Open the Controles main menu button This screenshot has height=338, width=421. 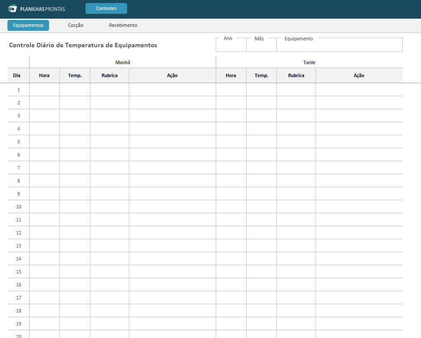tap(106, 9)
